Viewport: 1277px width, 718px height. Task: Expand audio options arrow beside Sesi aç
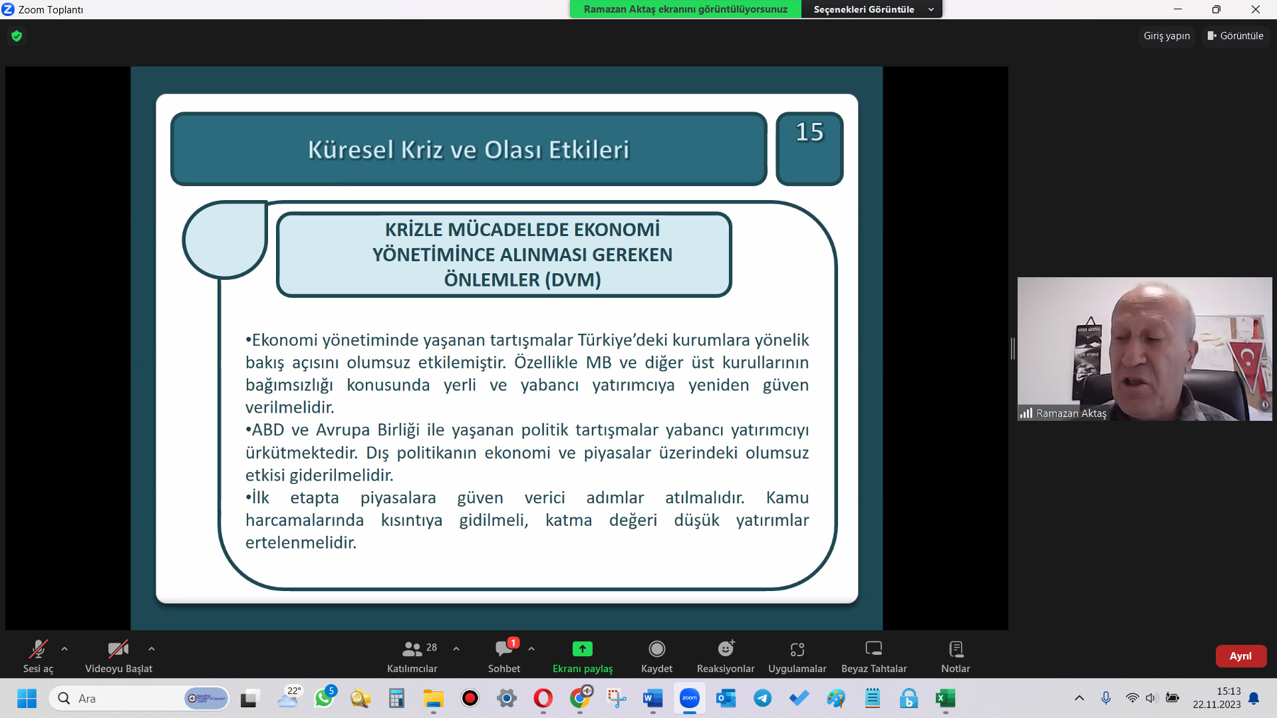(x=65, y=649)
